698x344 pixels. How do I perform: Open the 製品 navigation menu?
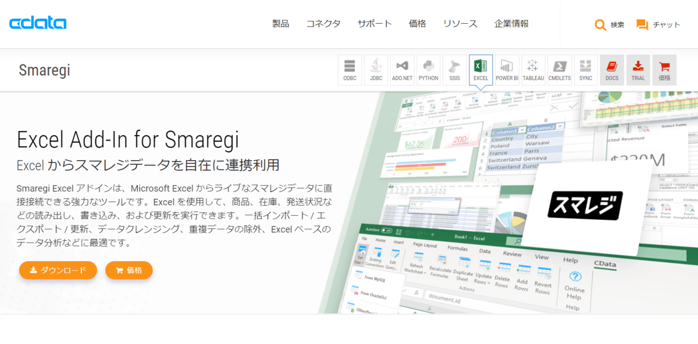280,24
